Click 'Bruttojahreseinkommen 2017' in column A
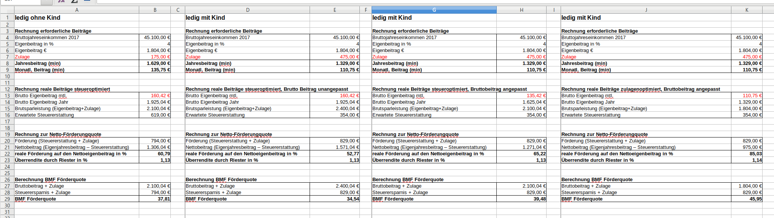The image size is (774, 218). click(47, 38)
